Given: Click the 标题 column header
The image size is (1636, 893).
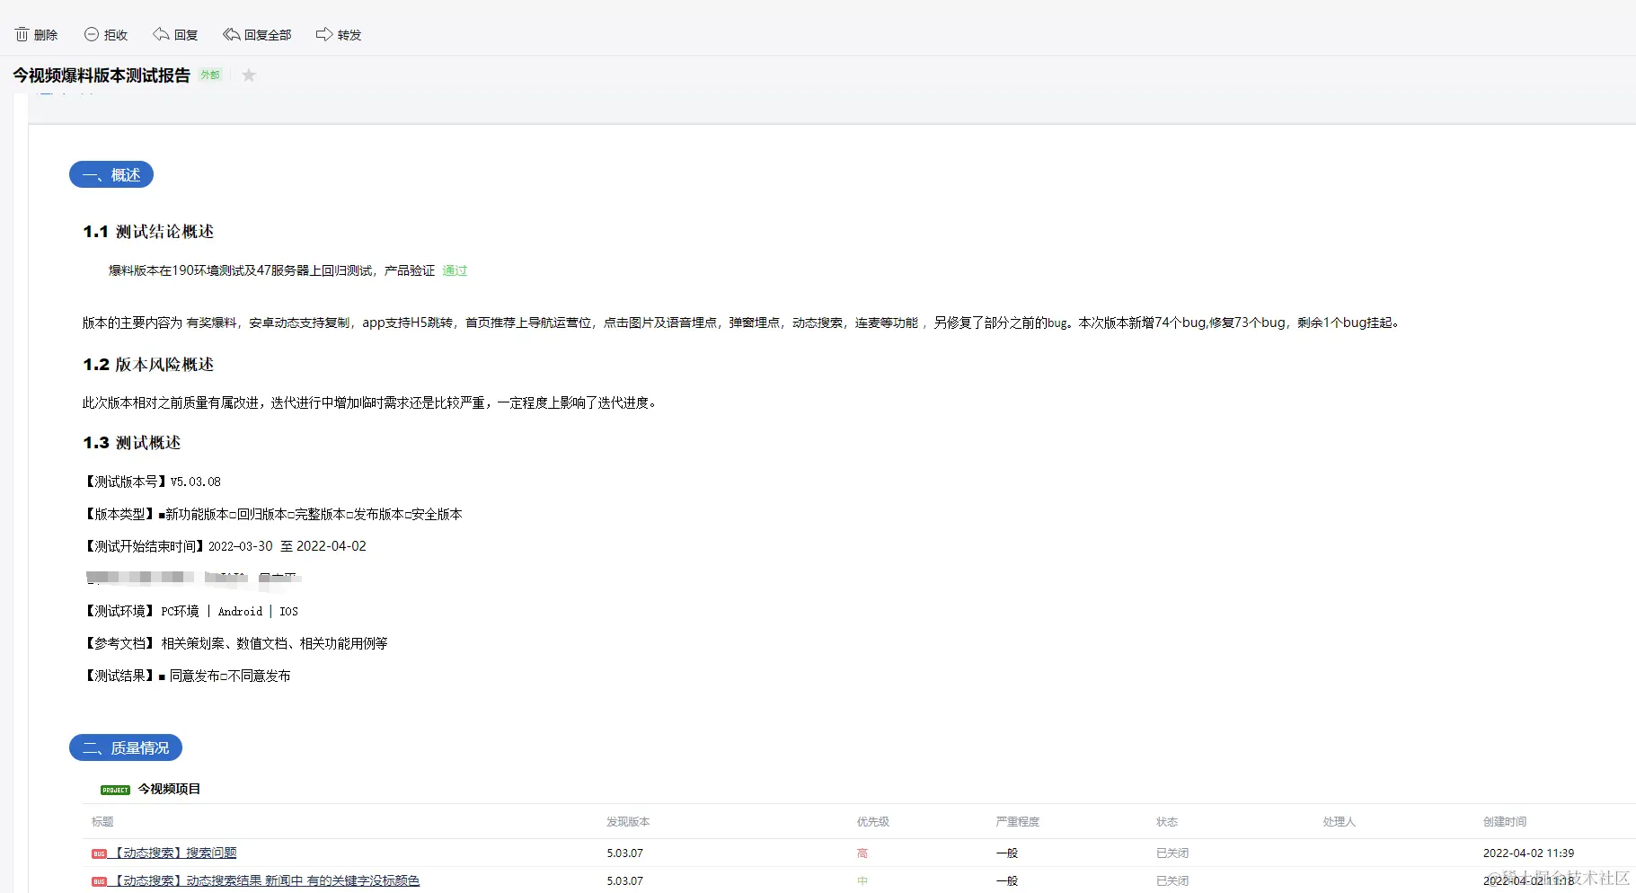Looking at the screenshot, I should [102, 821].
